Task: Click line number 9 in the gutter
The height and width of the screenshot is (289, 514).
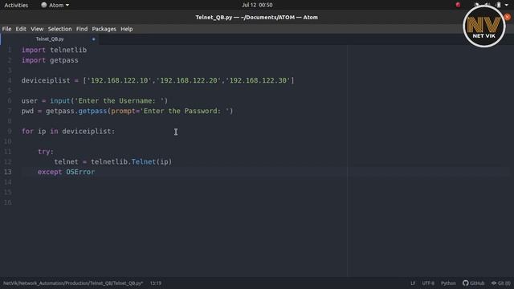Action: coord(10,132)
